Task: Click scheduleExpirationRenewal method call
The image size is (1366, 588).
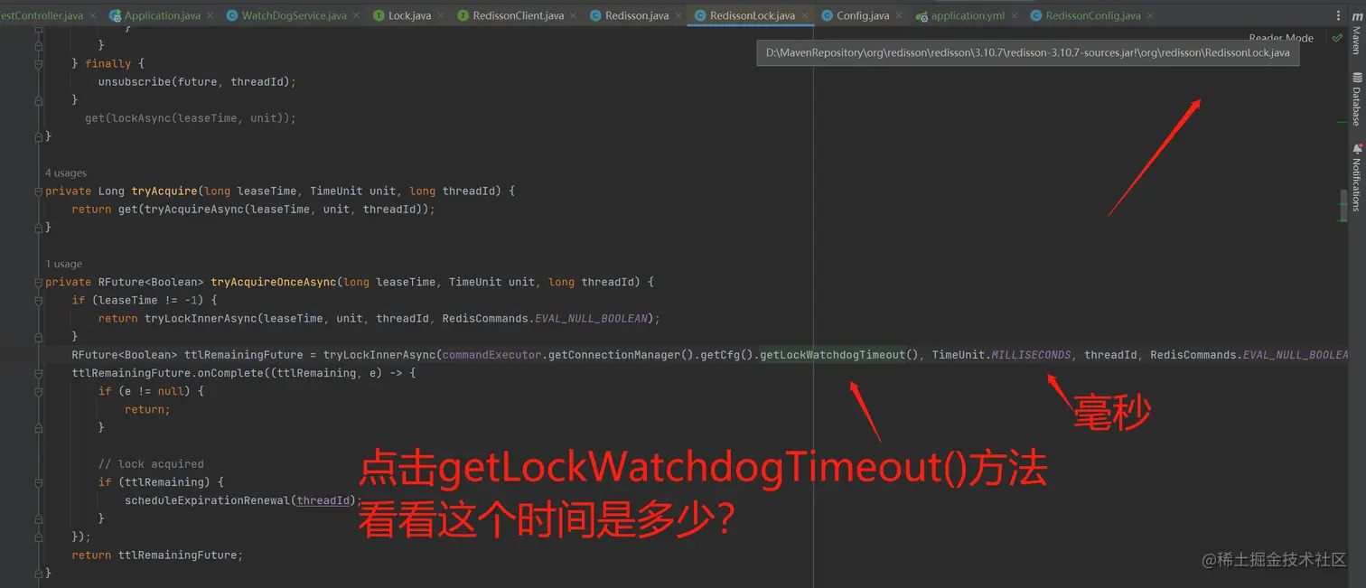Action: tap(207, 500)
